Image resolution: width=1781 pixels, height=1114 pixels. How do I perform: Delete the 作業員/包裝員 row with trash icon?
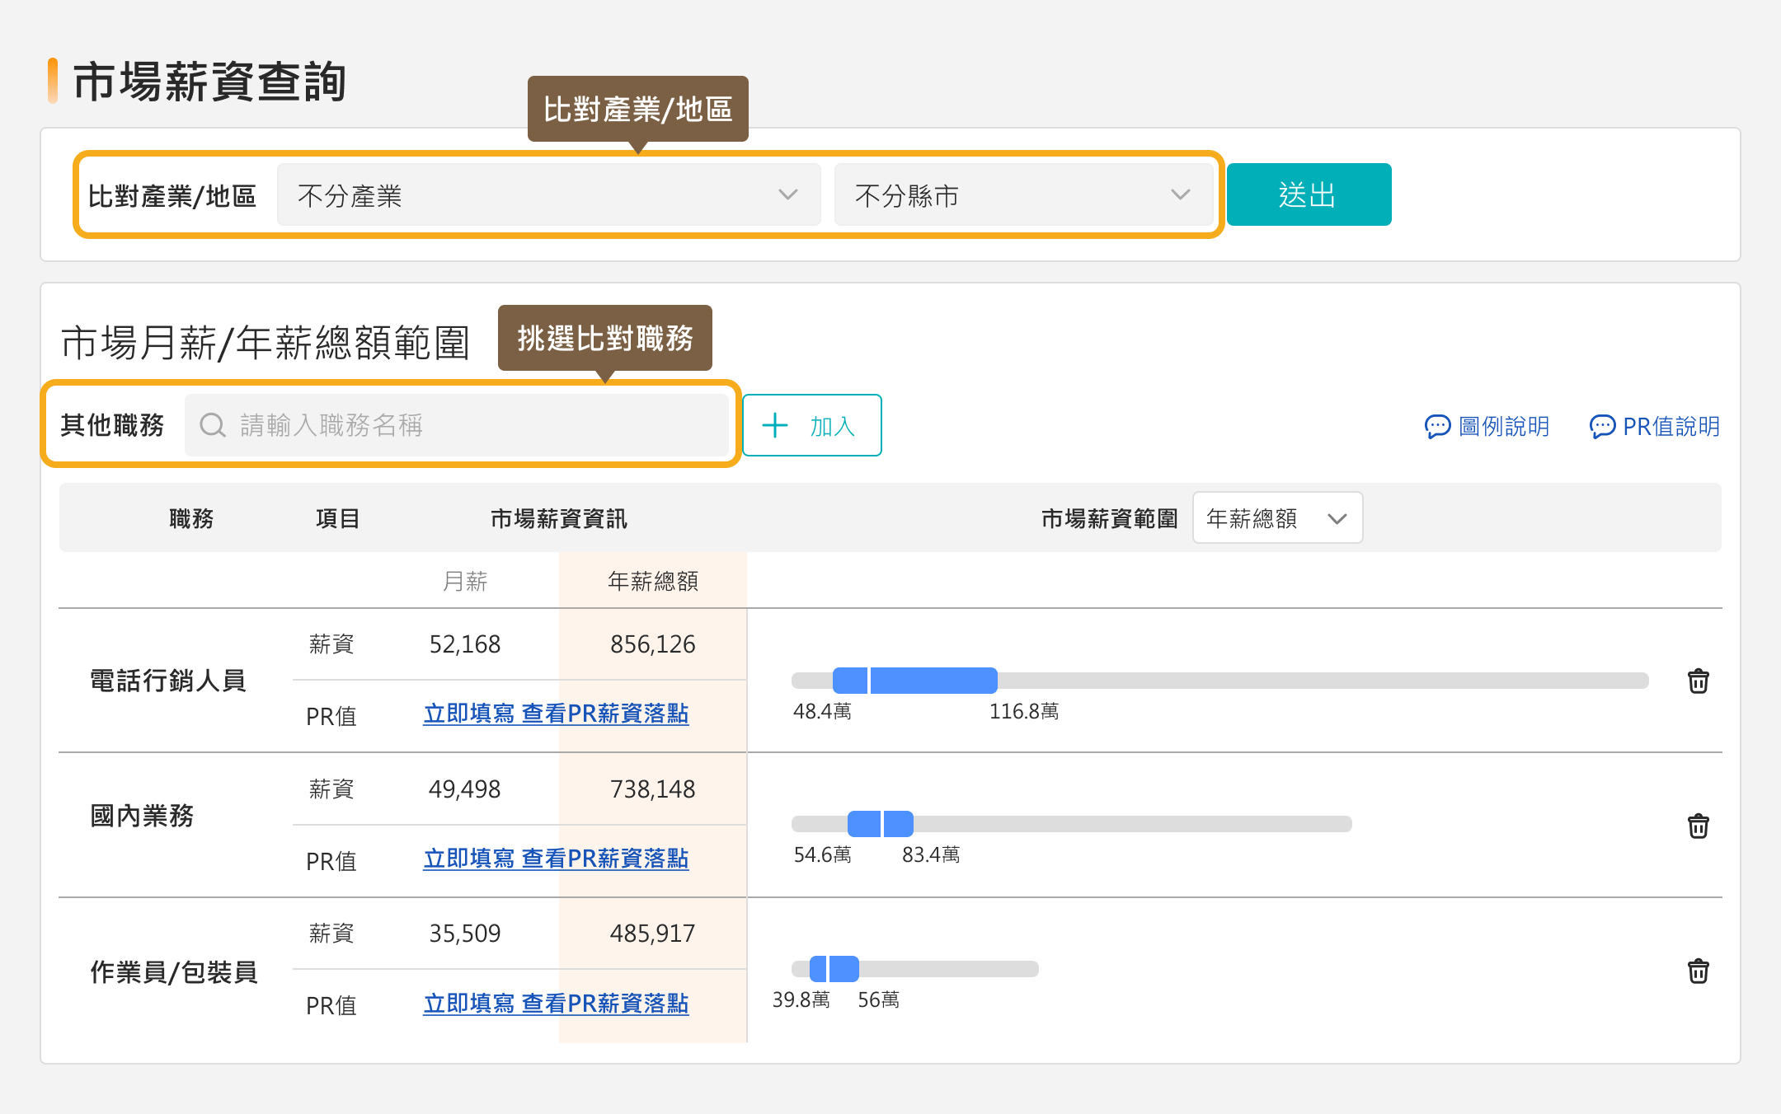coord(1698,970)
